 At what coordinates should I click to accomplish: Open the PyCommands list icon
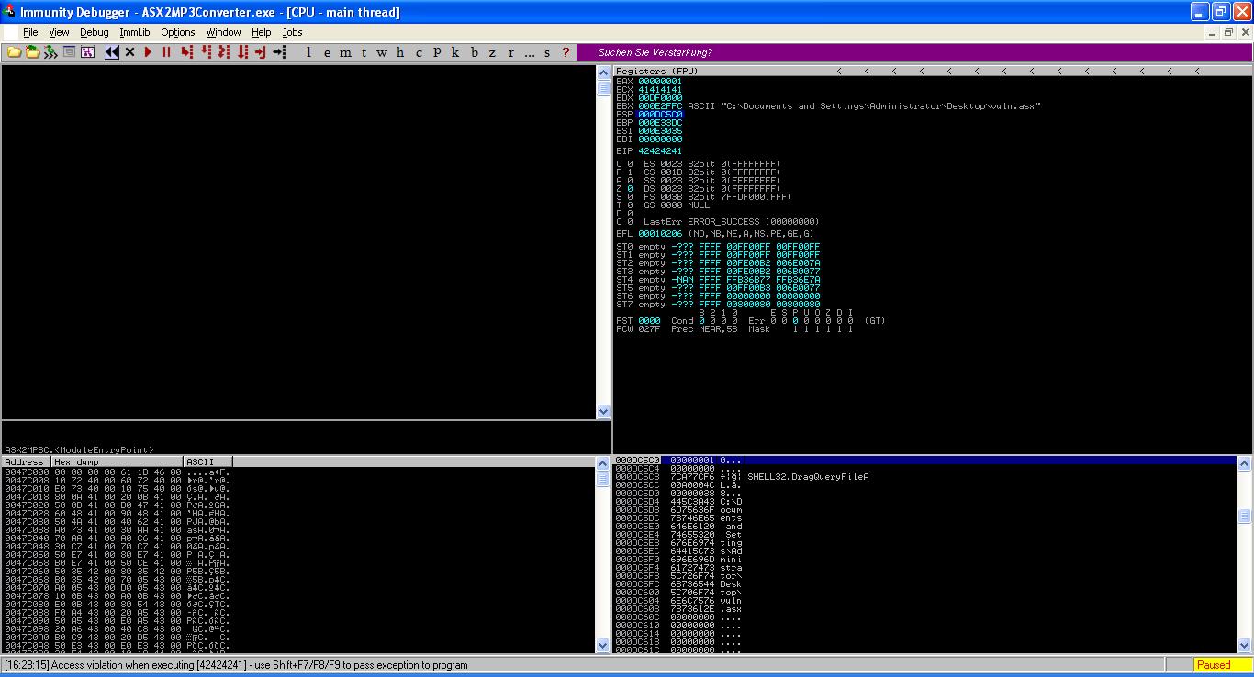(69, 52)
